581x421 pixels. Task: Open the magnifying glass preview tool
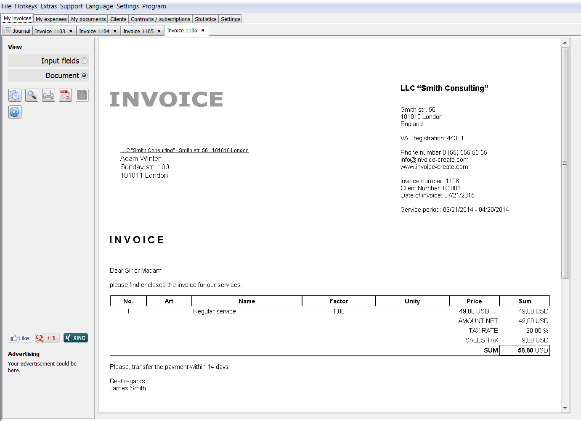(32, 95)
